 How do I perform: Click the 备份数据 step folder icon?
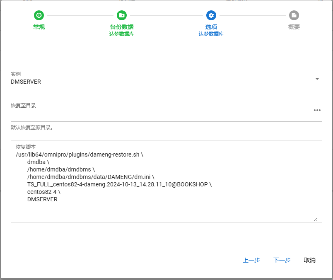point(122,15)
